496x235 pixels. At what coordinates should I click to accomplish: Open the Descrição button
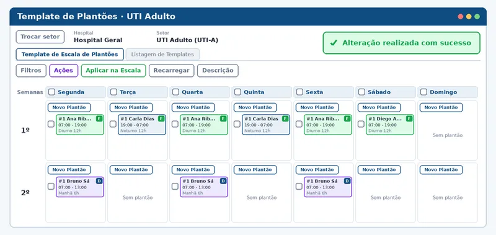point(218,71)
